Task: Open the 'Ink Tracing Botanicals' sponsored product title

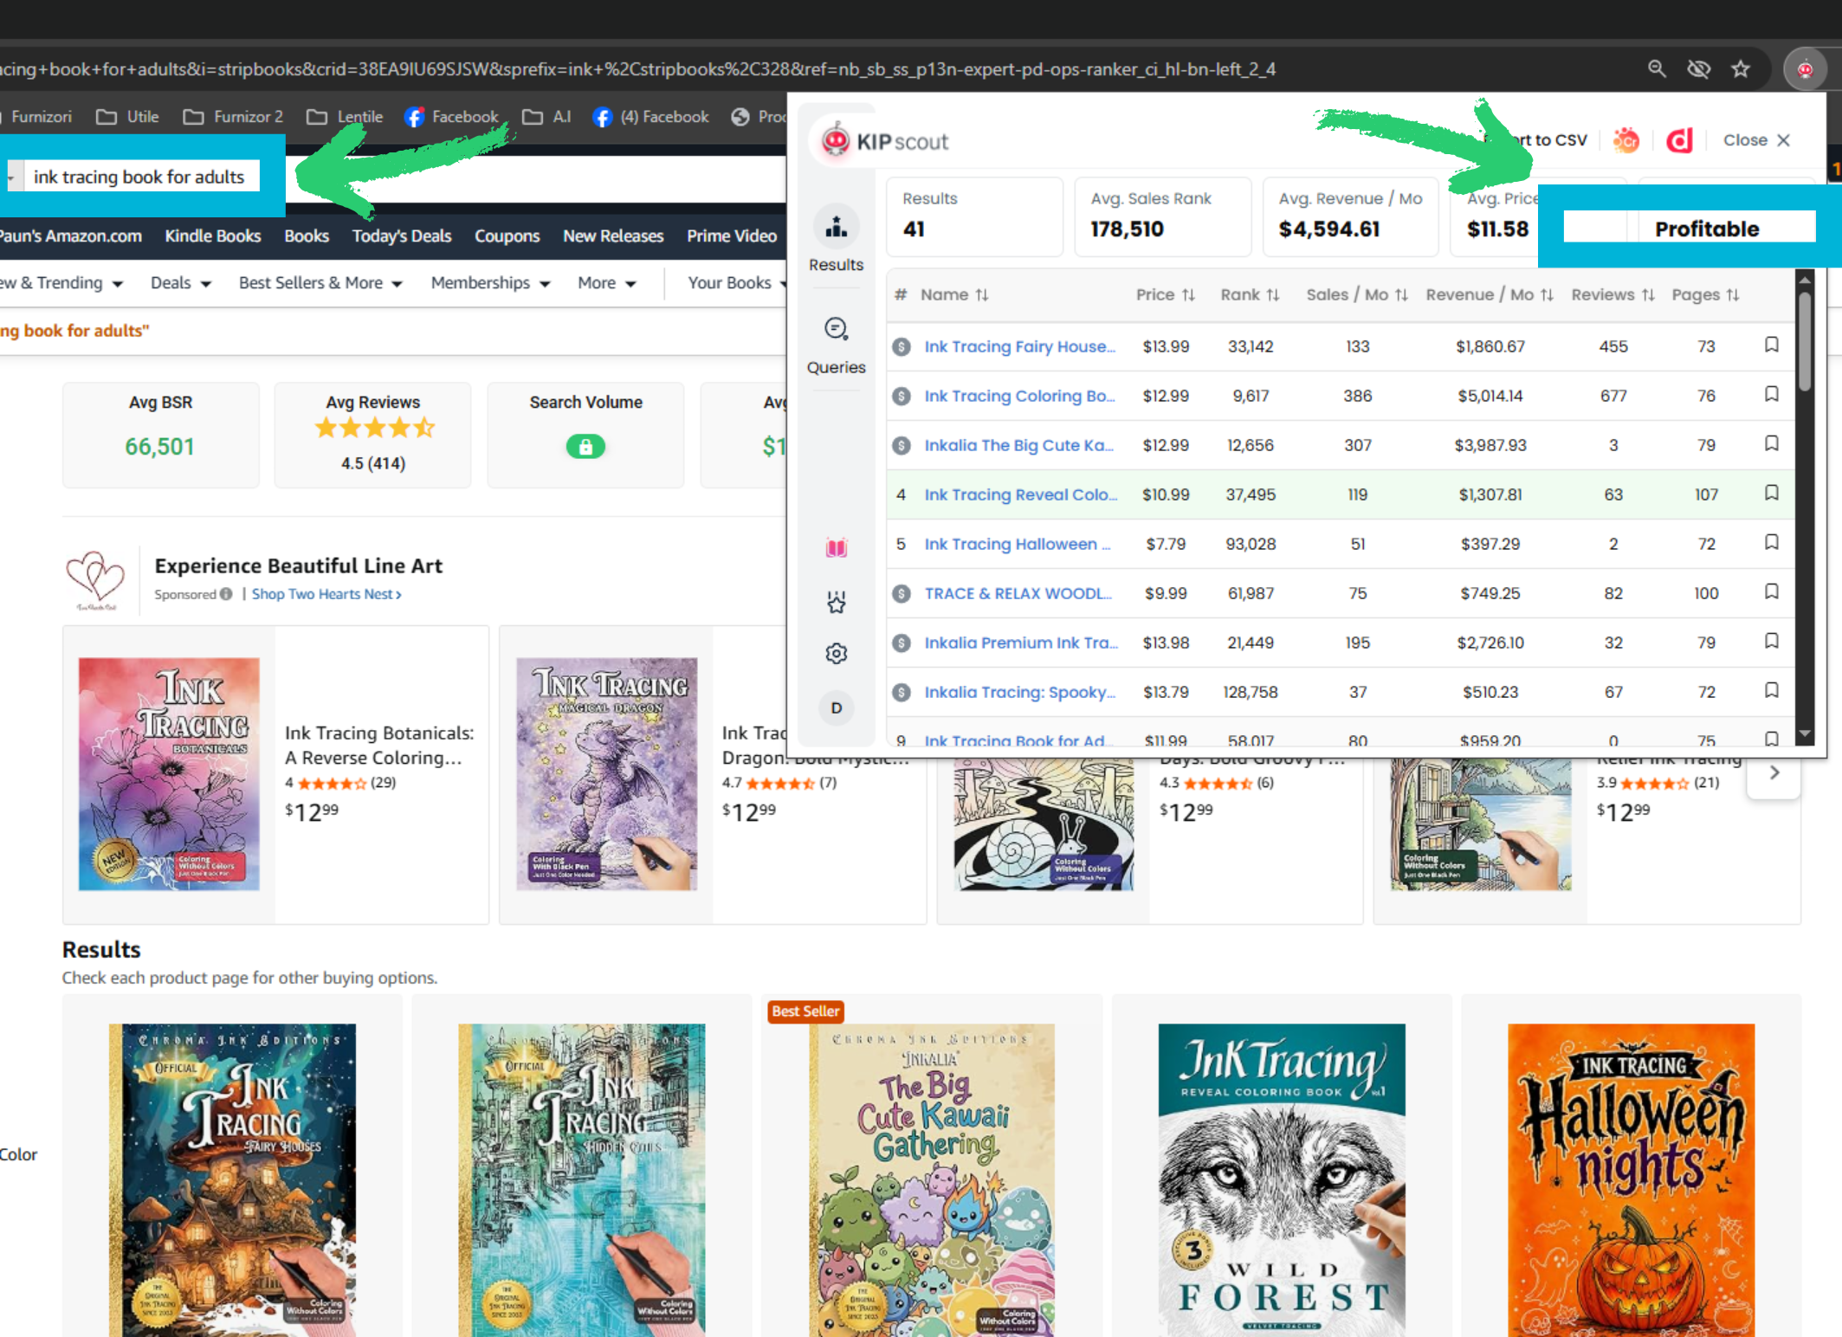Action: click(x=379, y=745)
